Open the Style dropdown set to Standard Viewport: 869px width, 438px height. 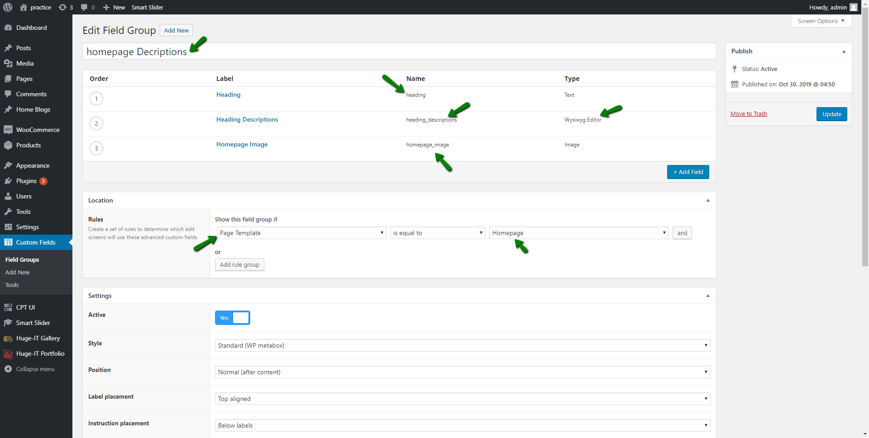(462, 345)
